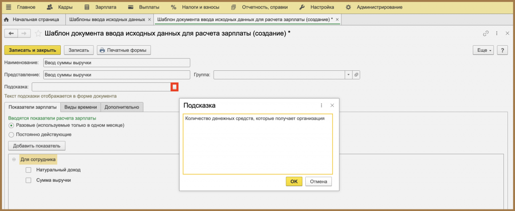Image resolution: width=515 pixels, height=211 pixels.
Task: Click into the Подсказка field
Action: 101,87
